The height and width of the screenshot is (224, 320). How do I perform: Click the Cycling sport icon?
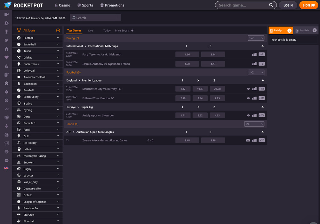click(19, 110)
